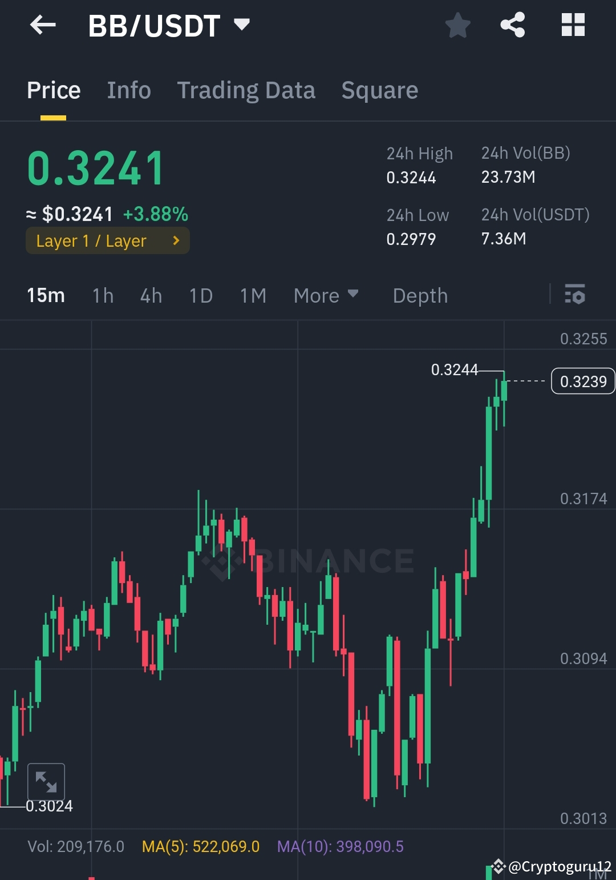The image size is (616, 880).
Task: Tap the 0.3239 current price tag
Action: (x=582, y=381)
